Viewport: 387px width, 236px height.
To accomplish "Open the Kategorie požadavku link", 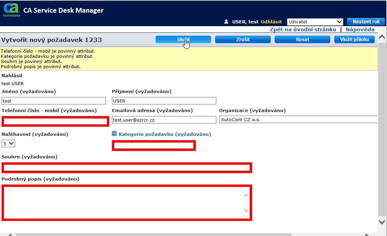I will 165,134.
